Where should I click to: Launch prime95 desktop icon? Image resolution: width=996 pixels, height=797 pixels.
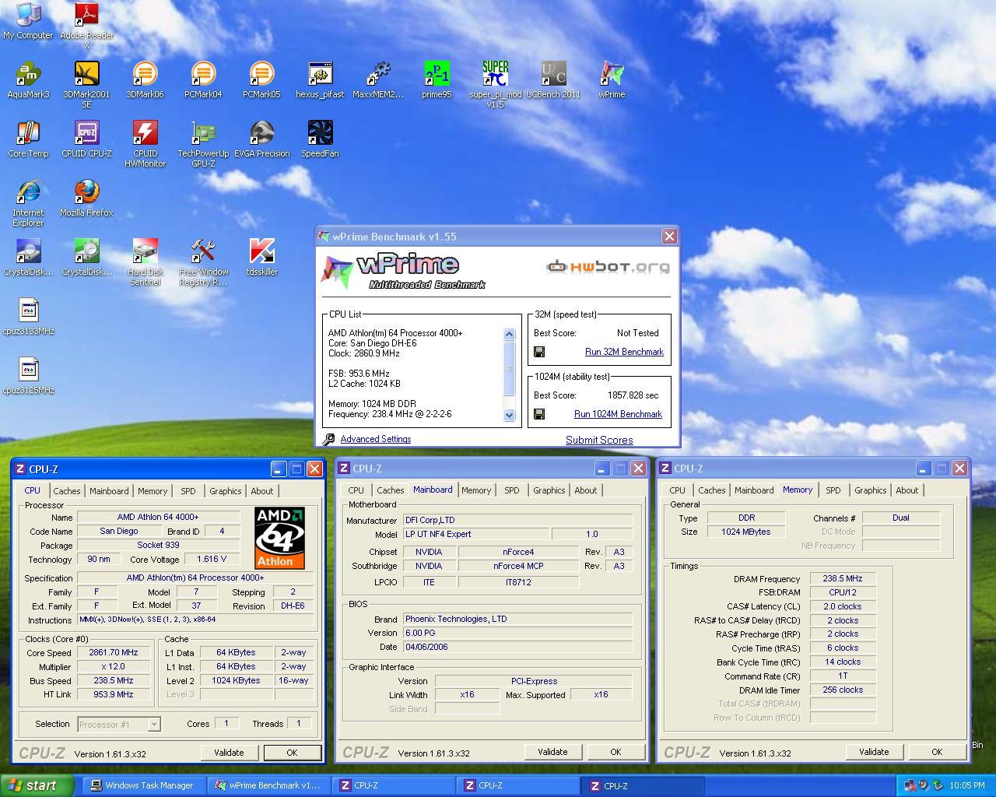point(437,79)
